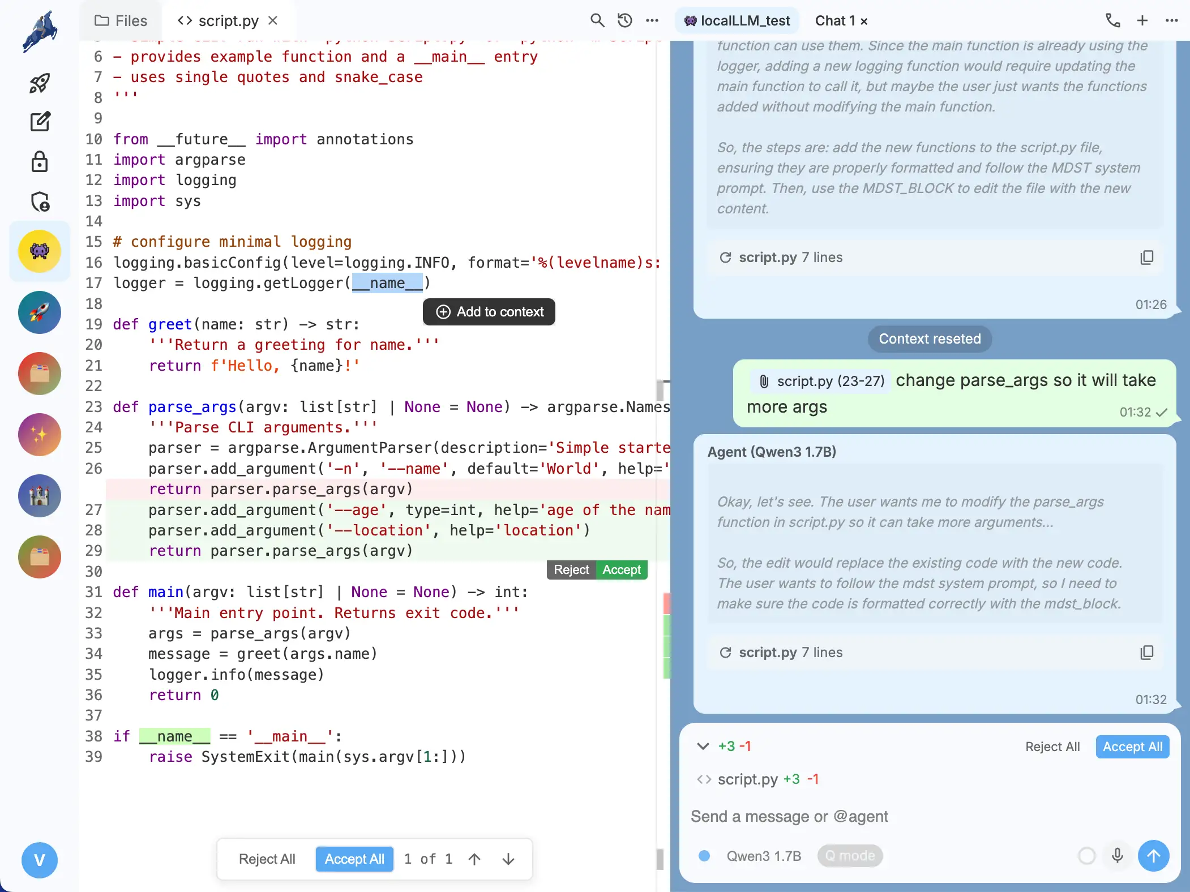Activate the microphone icon in chat input
The height and width of the screenshot is (892, 1190).
(x=1117, y=856)
